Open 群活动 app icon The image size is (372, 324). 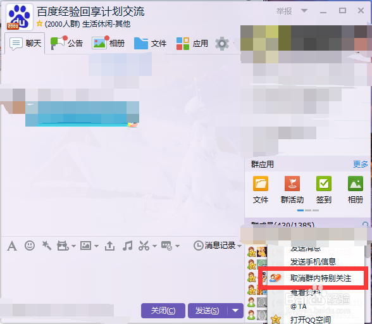point(292,184)
